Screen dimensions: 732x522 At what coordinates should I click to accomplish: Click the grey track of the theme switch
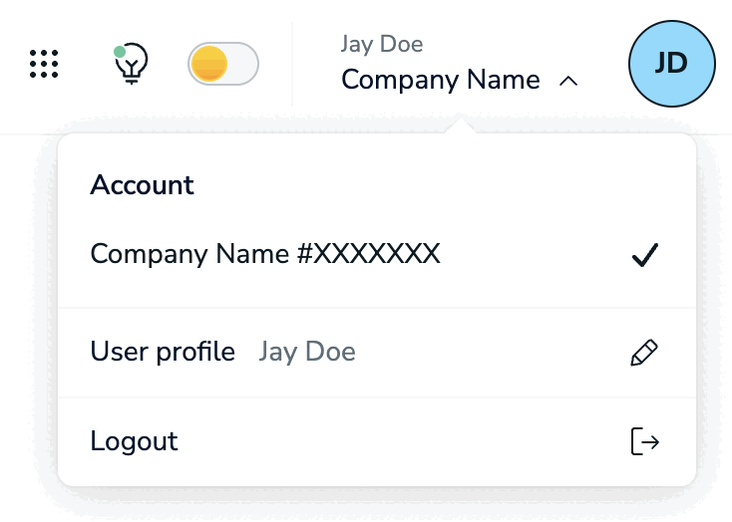[243, 65]
